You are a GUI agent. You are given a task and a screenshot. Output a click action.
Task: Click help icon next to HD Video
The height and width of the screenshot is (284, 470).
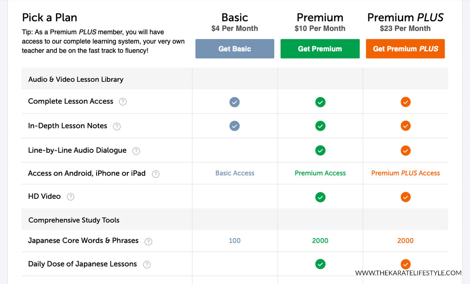pos(70,197)
